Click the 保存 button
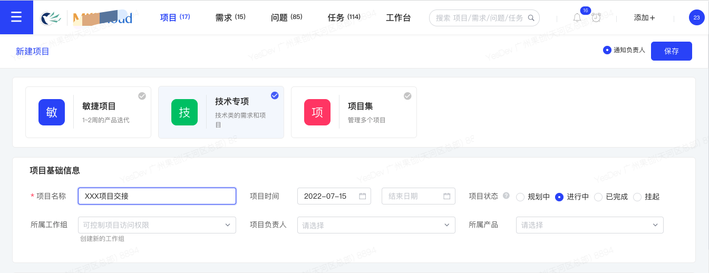 [672, 51]
